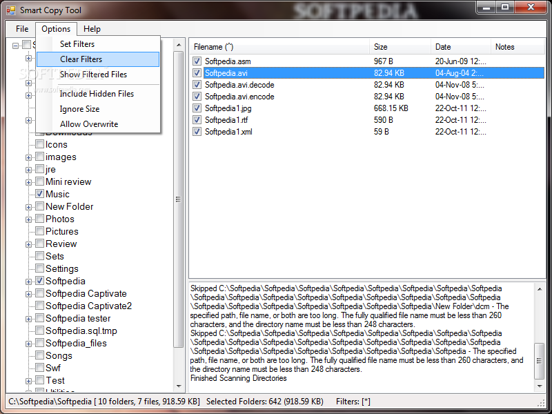552x414 pixels.
Task: Uncheck the Softpedia folder checkbox in tree
Action: [40, 281]
